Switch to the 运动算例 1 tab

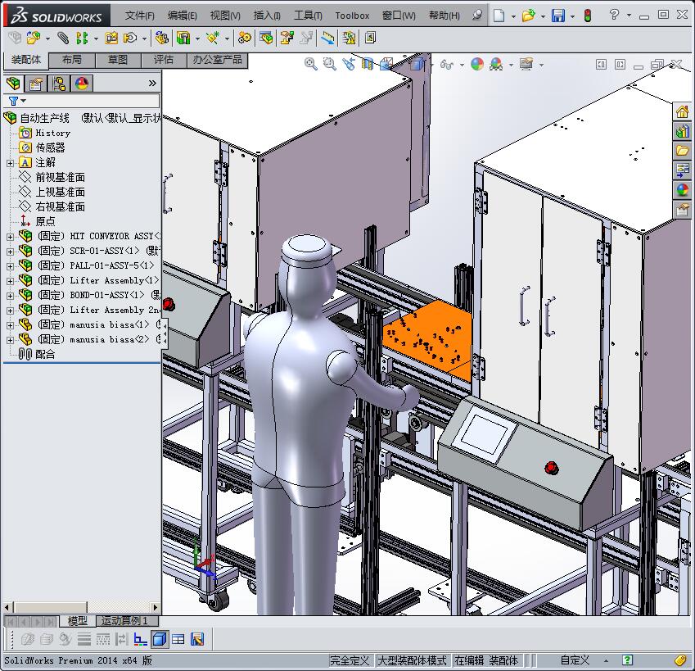tap(125, 621)
